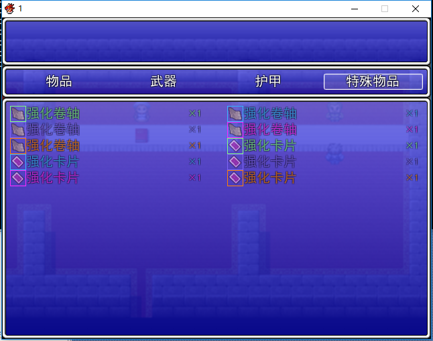
Task: Select the green 强化卡片 item name
Action: [270, 146]
